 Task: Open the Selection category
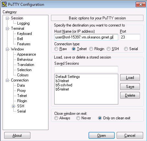pyautogui.click(x=24, y=70)
